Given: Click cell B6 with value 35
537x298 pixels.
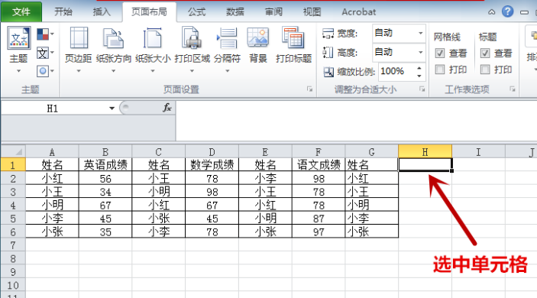Looking at the screenshot, I should point(105,232).
